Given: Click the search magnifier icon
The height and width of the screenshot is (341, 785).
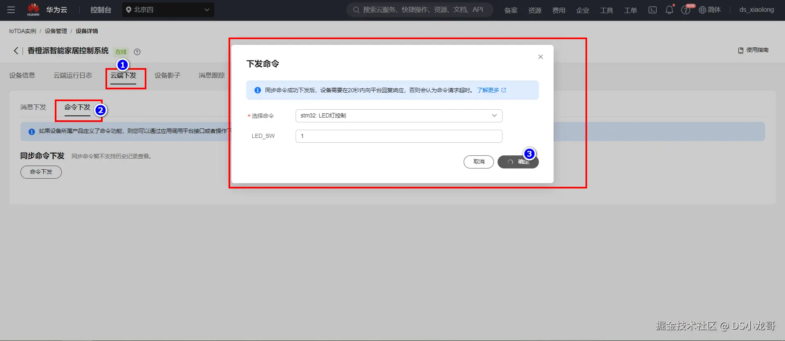Looking at the screenshot, I should tap(357, 10).
